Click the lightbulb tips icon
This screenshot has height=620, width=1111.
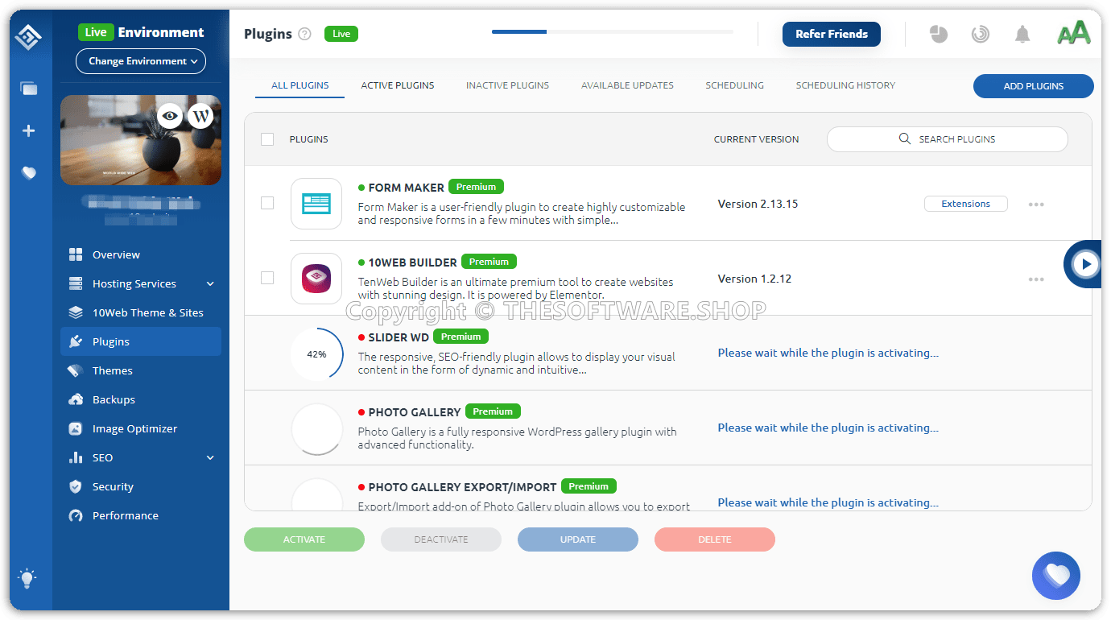pos(28,577)
